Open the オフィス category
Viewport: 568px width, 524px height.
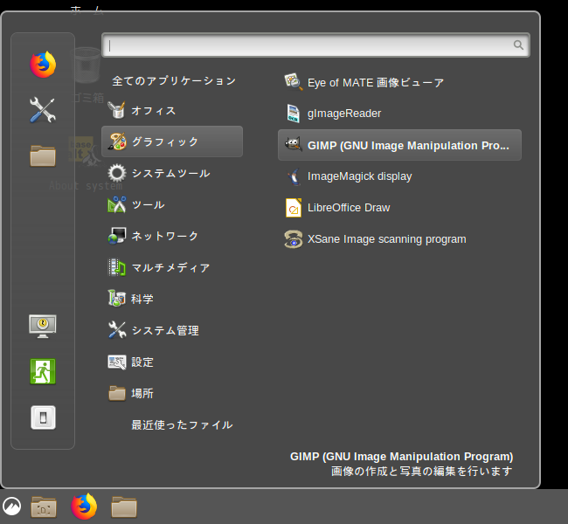[x=172, y=110]
